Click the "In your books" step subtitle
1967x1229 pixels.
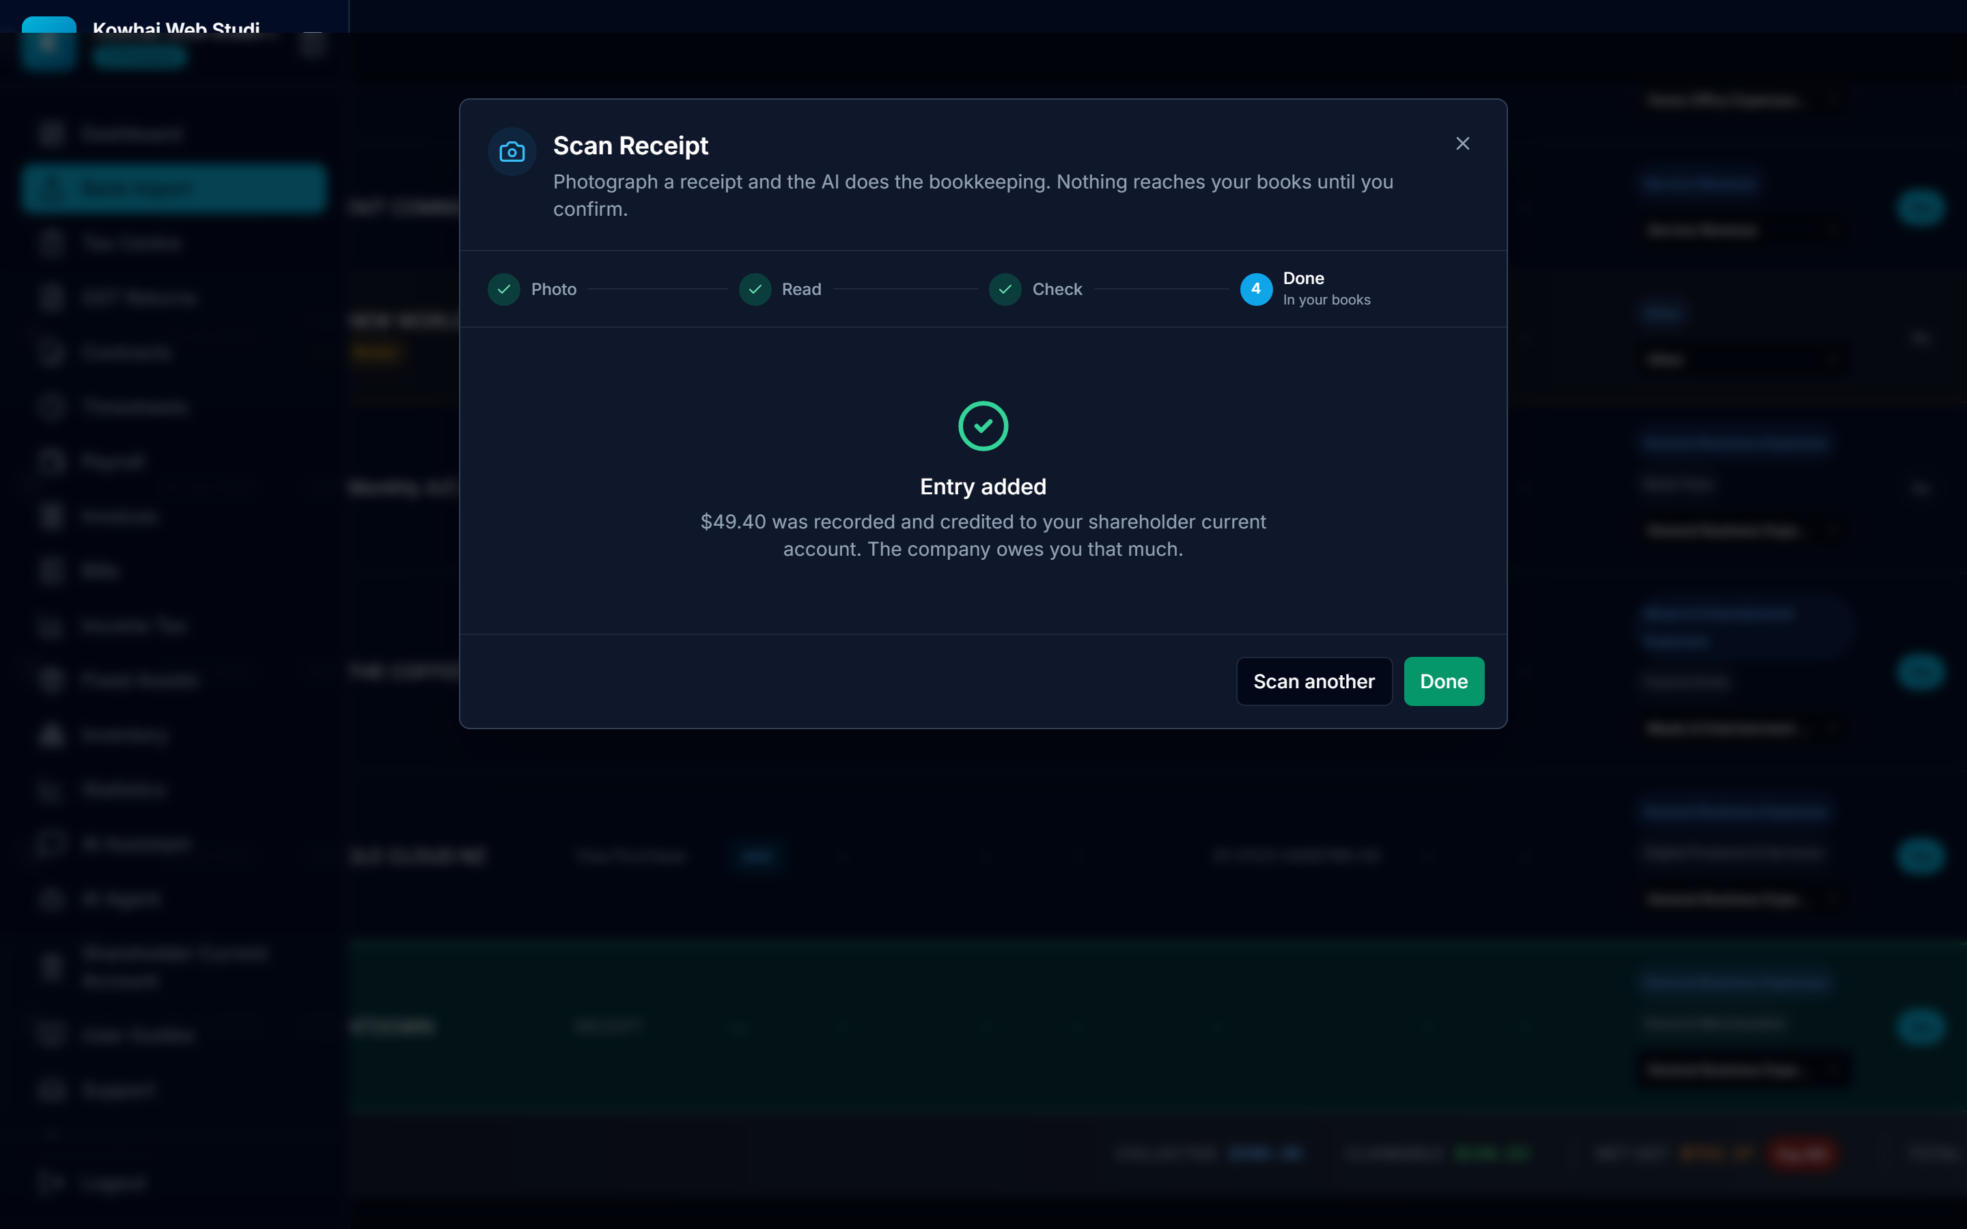tap(1326, 300)
